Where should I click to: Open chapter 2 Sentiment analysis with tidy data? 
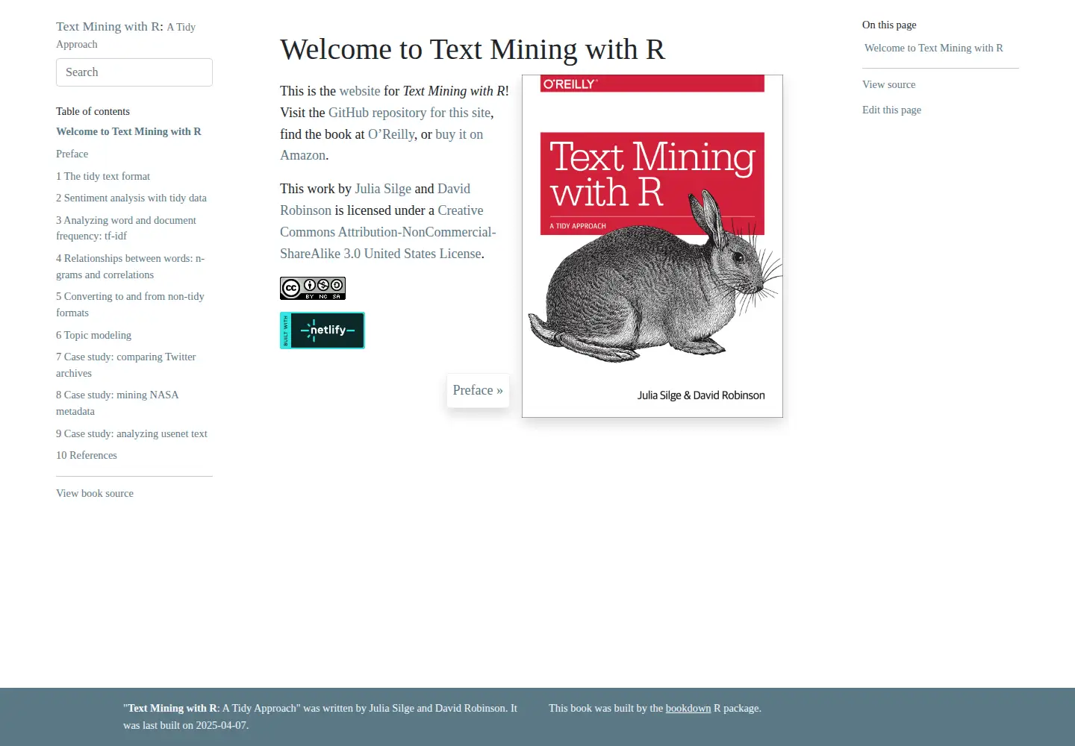[x=131, y=198]
